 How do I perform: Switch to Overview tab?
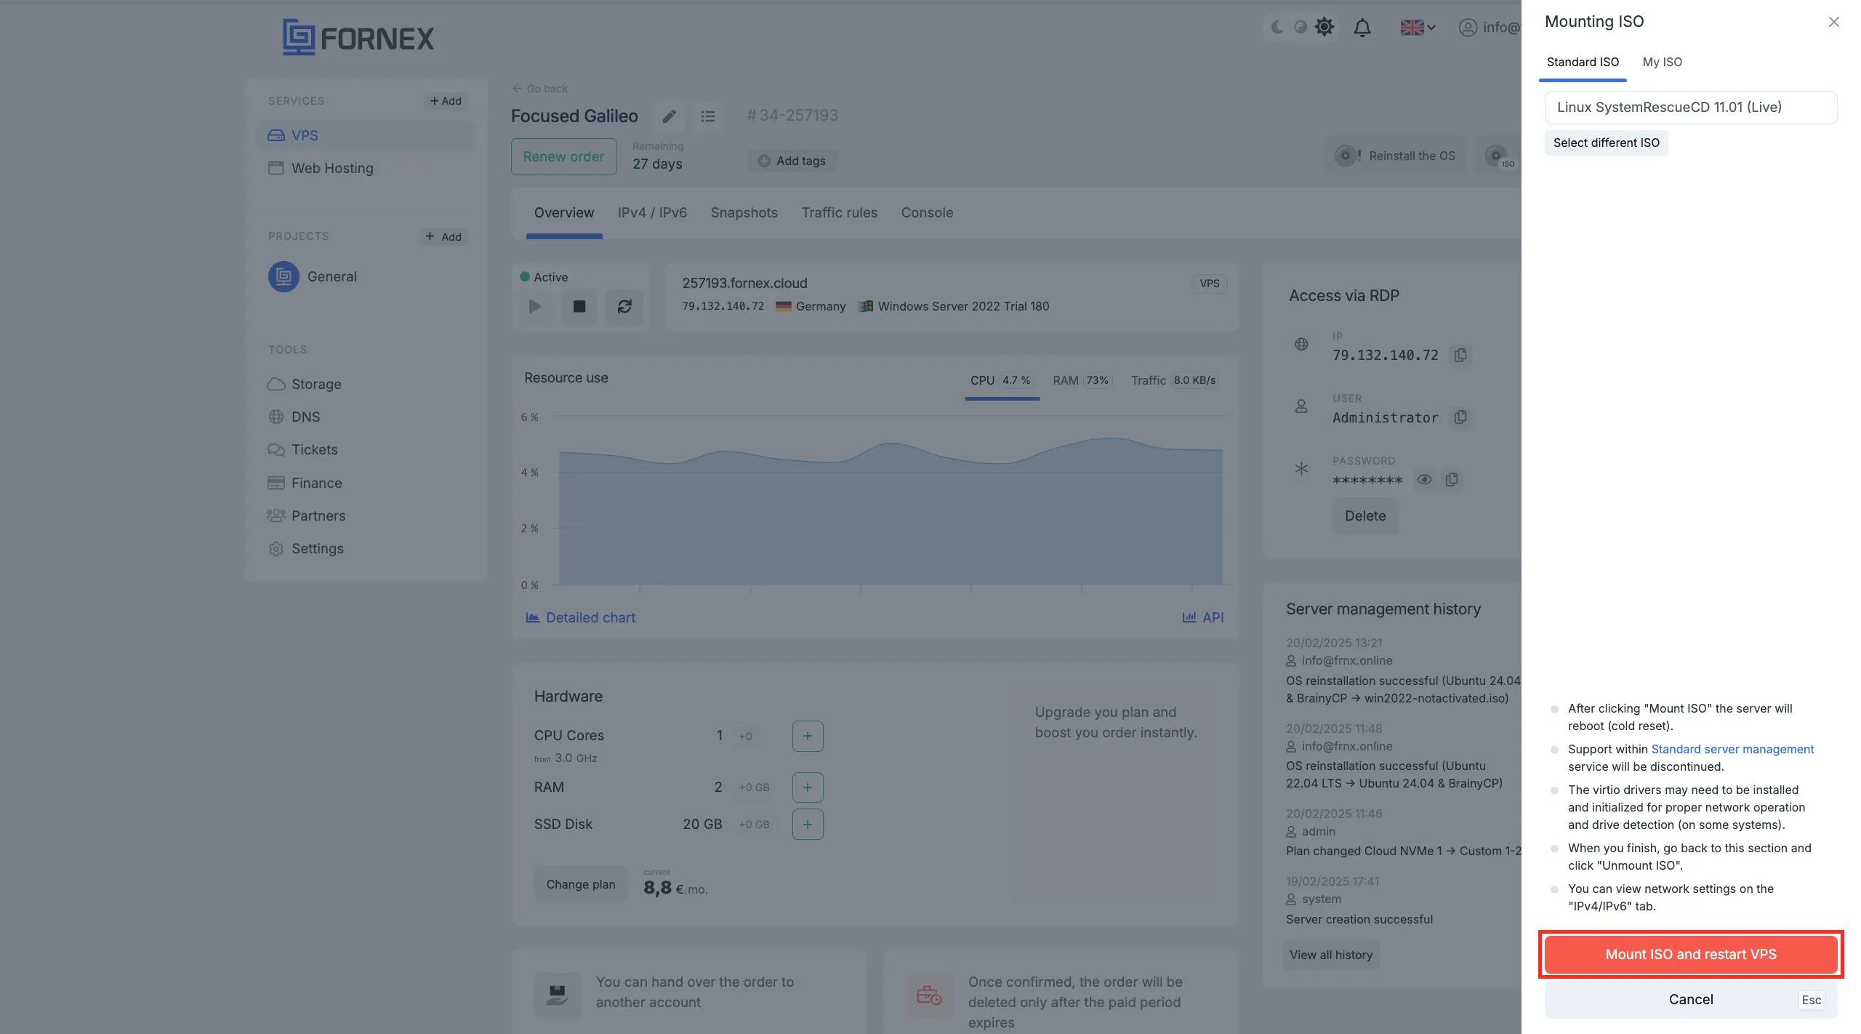pyautogui.click(x=563, y=212)
